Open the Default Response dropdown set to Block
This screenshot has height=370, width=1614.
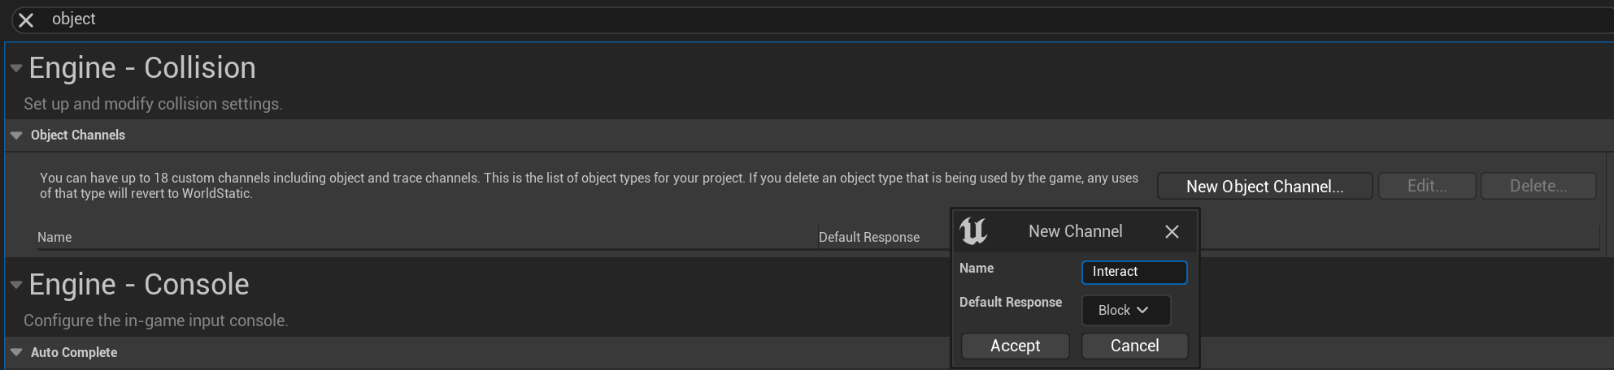pyautogui.click(x=1125, y=310)
